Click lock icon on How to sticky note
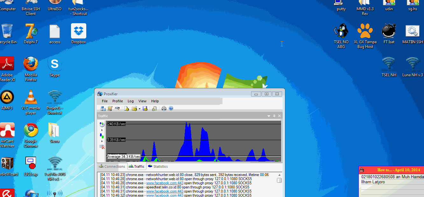The image size is (424, 197). [x=362, y=170]
